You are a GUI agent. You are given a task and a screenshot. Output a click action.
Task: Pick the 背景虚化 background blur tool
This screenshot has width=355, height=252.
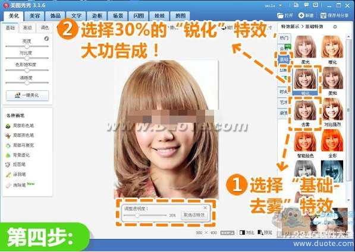[18, 155]
